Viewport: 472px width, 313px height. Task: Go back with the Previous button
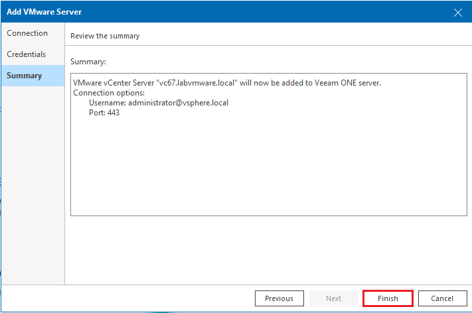click(x=279, y=298)
